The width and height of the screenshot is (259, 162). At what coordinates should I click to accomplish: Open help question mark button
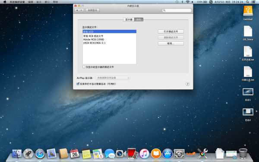(x=187, y=84)
